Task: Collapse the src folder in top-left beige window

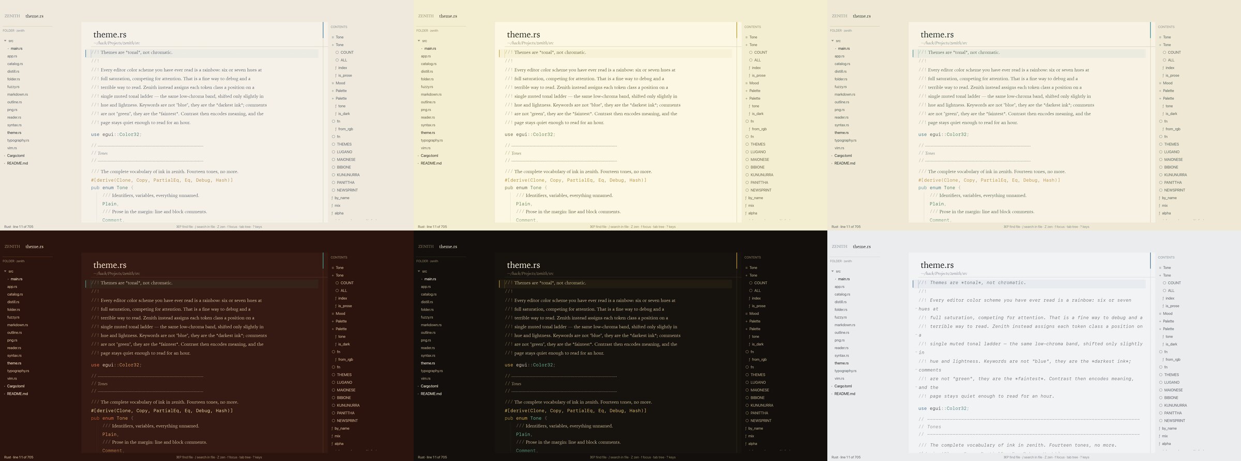Action: (x=5, y=41)
